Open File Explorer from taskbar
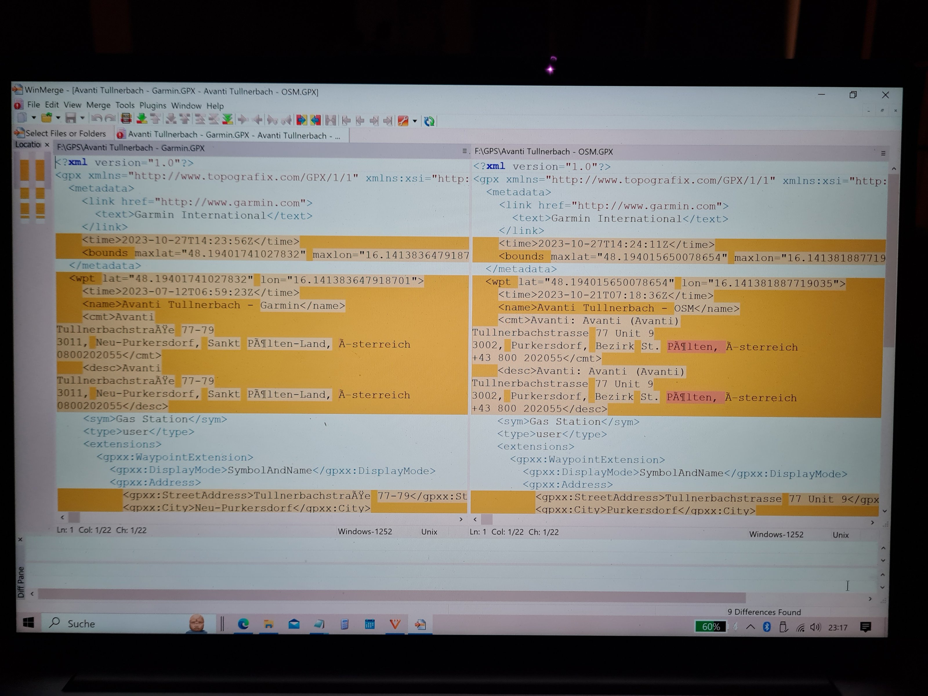 pyautogui.click(x=269, y=624)
